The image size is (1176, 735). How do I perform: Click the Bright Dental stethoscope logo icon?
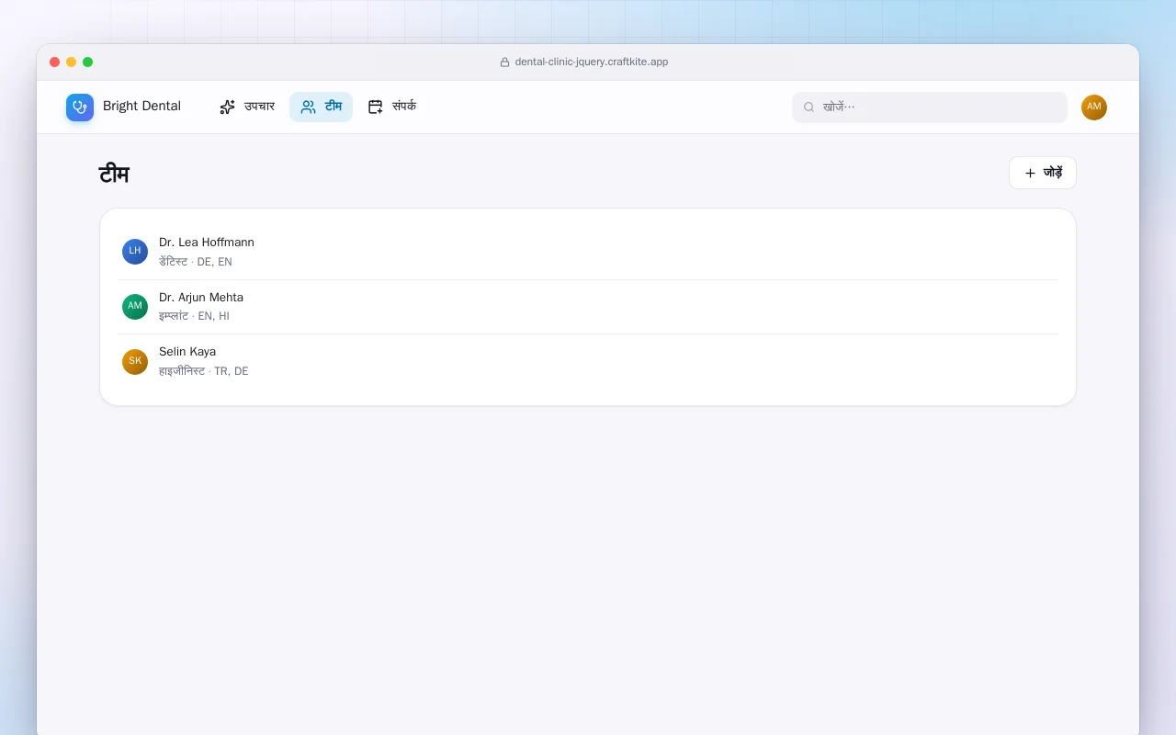(80, 107)
